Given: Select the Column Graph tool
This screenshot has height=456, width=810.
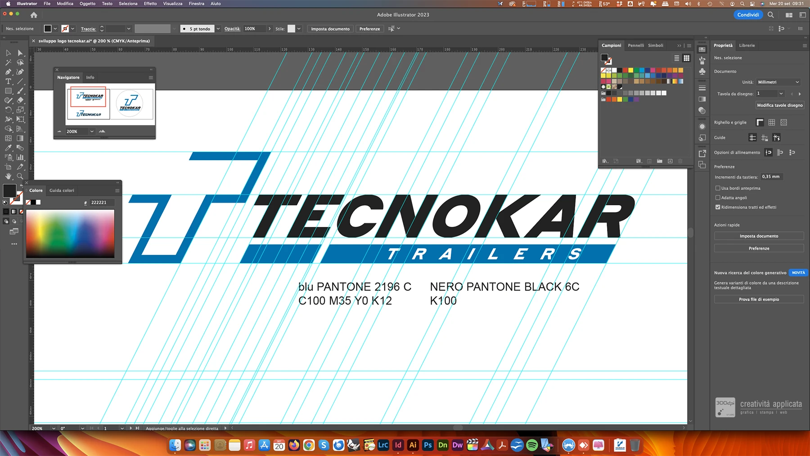Looking at the screenshot, I should (x=20, y=157).
